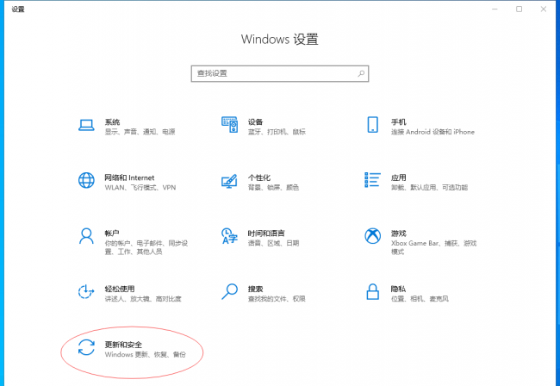Click the padlock icon for 隐私
This screenshot has width=560, height=386.
pos(372,292)
